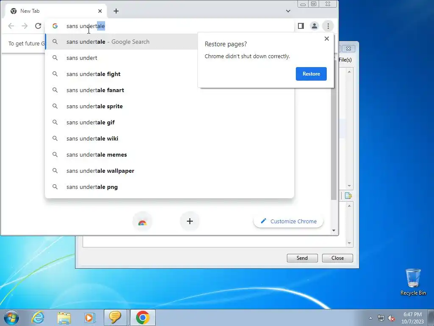
Task: Click the search icon beside sans undertale png
Action: tap(55, 187)
